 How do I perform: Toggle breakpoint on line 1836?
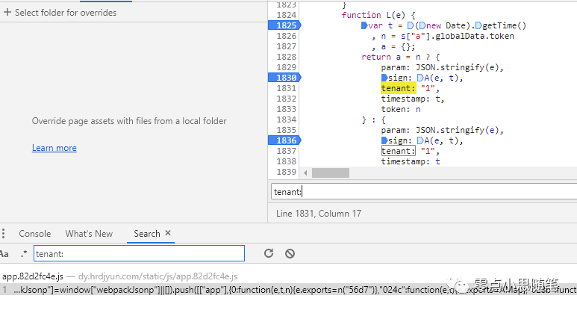[x=285, y=140]
